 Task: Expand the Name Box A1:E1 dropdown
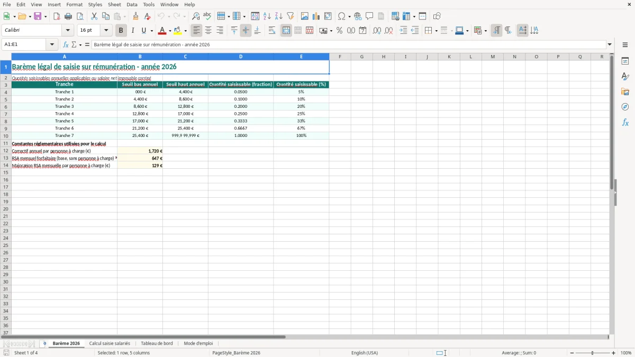52,45
